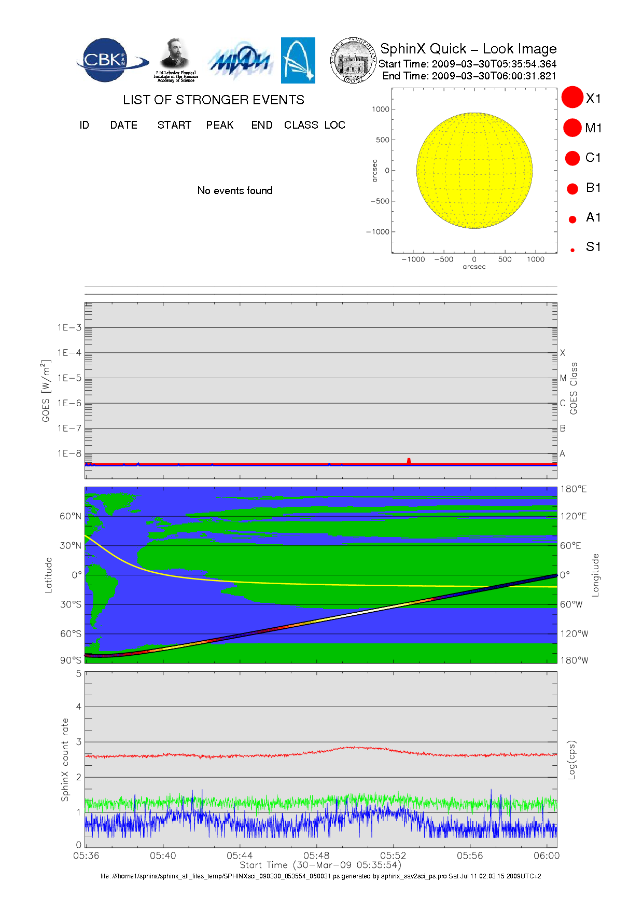Click the SphinX Quick-Look Image title

468,49
